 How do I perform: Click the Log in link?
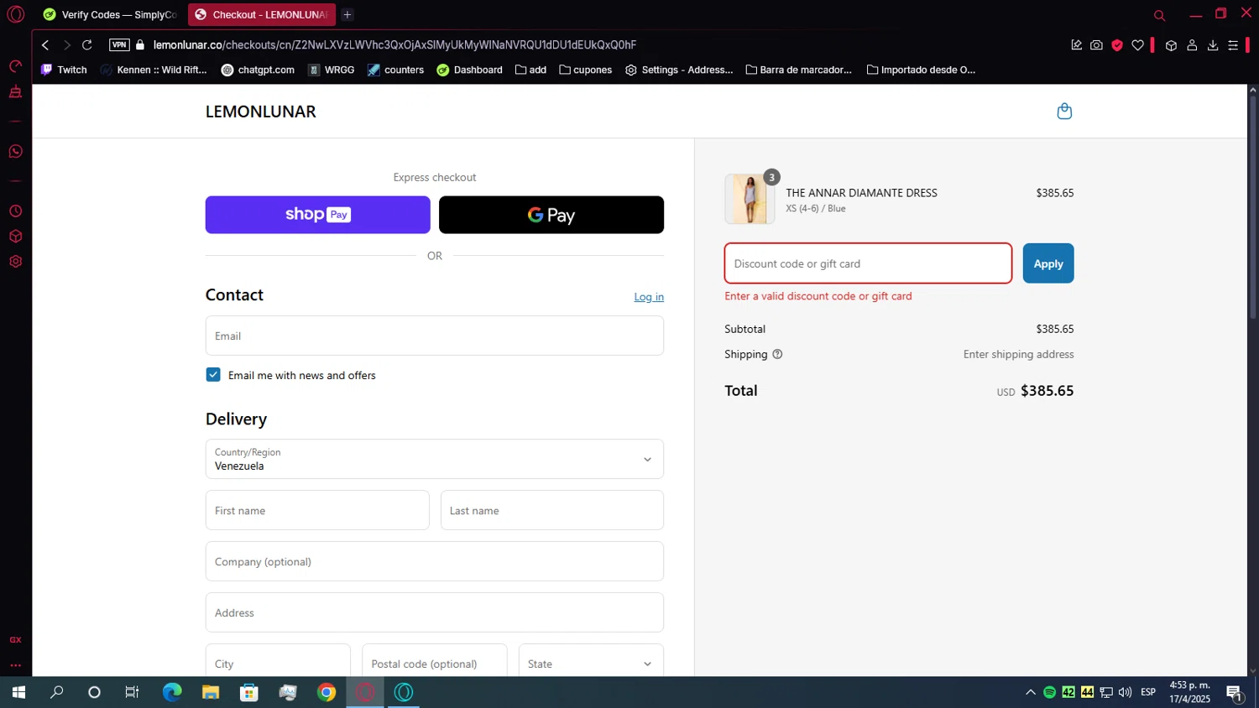point(649,297)
